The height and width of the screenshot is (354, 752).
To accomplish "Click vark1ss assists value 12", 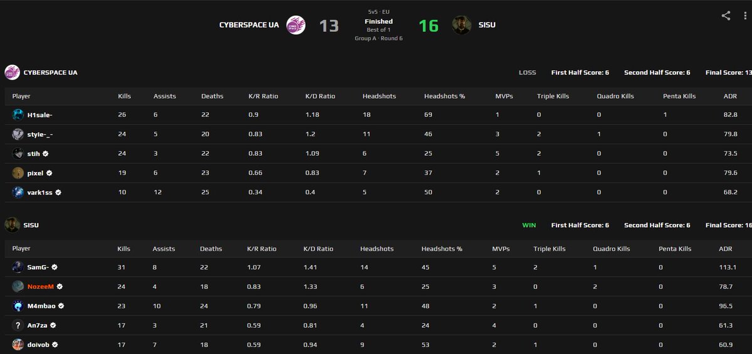I will [157, 192].
